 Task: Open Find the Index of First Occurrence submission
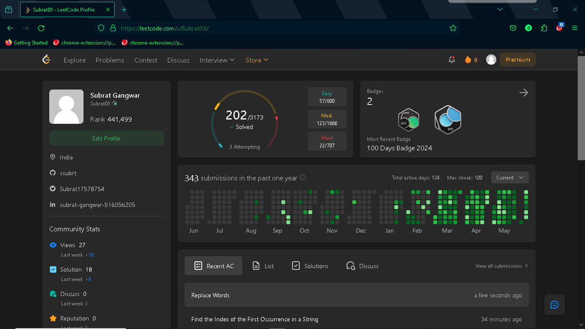pyautogui.click(x=356, y=319)
